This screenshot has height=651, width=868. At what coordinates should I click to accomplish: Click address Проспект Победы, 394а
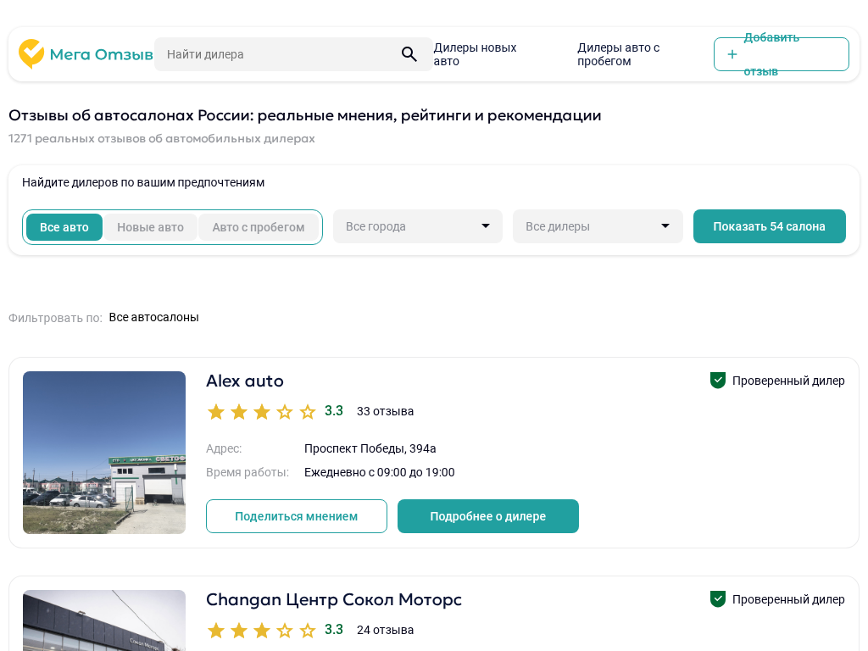[370, 448]
